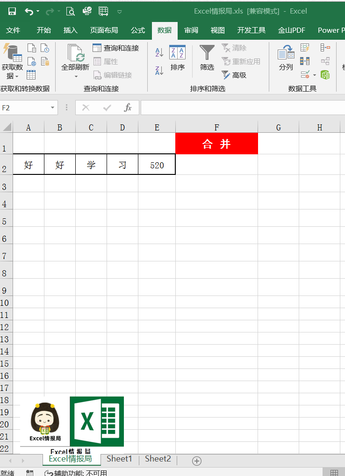
Task: Click the 编辑链接 button
Action: (x=113, y=75)
